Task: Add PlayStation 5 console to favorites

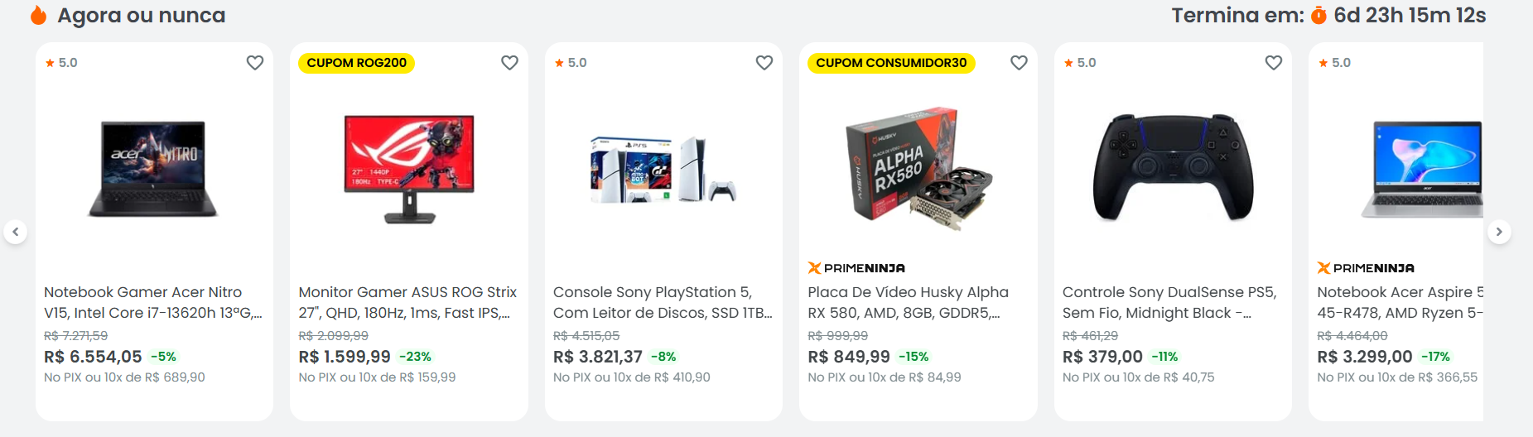Action: [764, 63]
